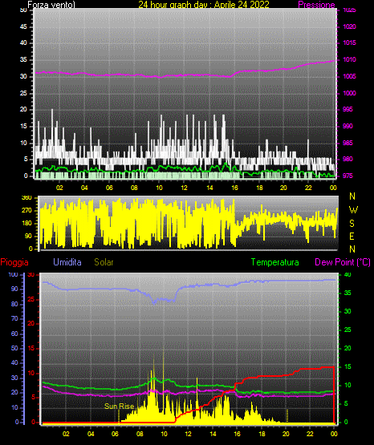374x445 pixels.
Task: Click the 16 hour tick on wind chart
Action: tap(234, 188)
